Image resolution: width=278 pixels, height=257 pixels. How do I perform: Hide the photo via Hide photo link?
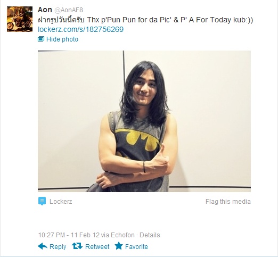pyautogui.click(x=62, y=39)
